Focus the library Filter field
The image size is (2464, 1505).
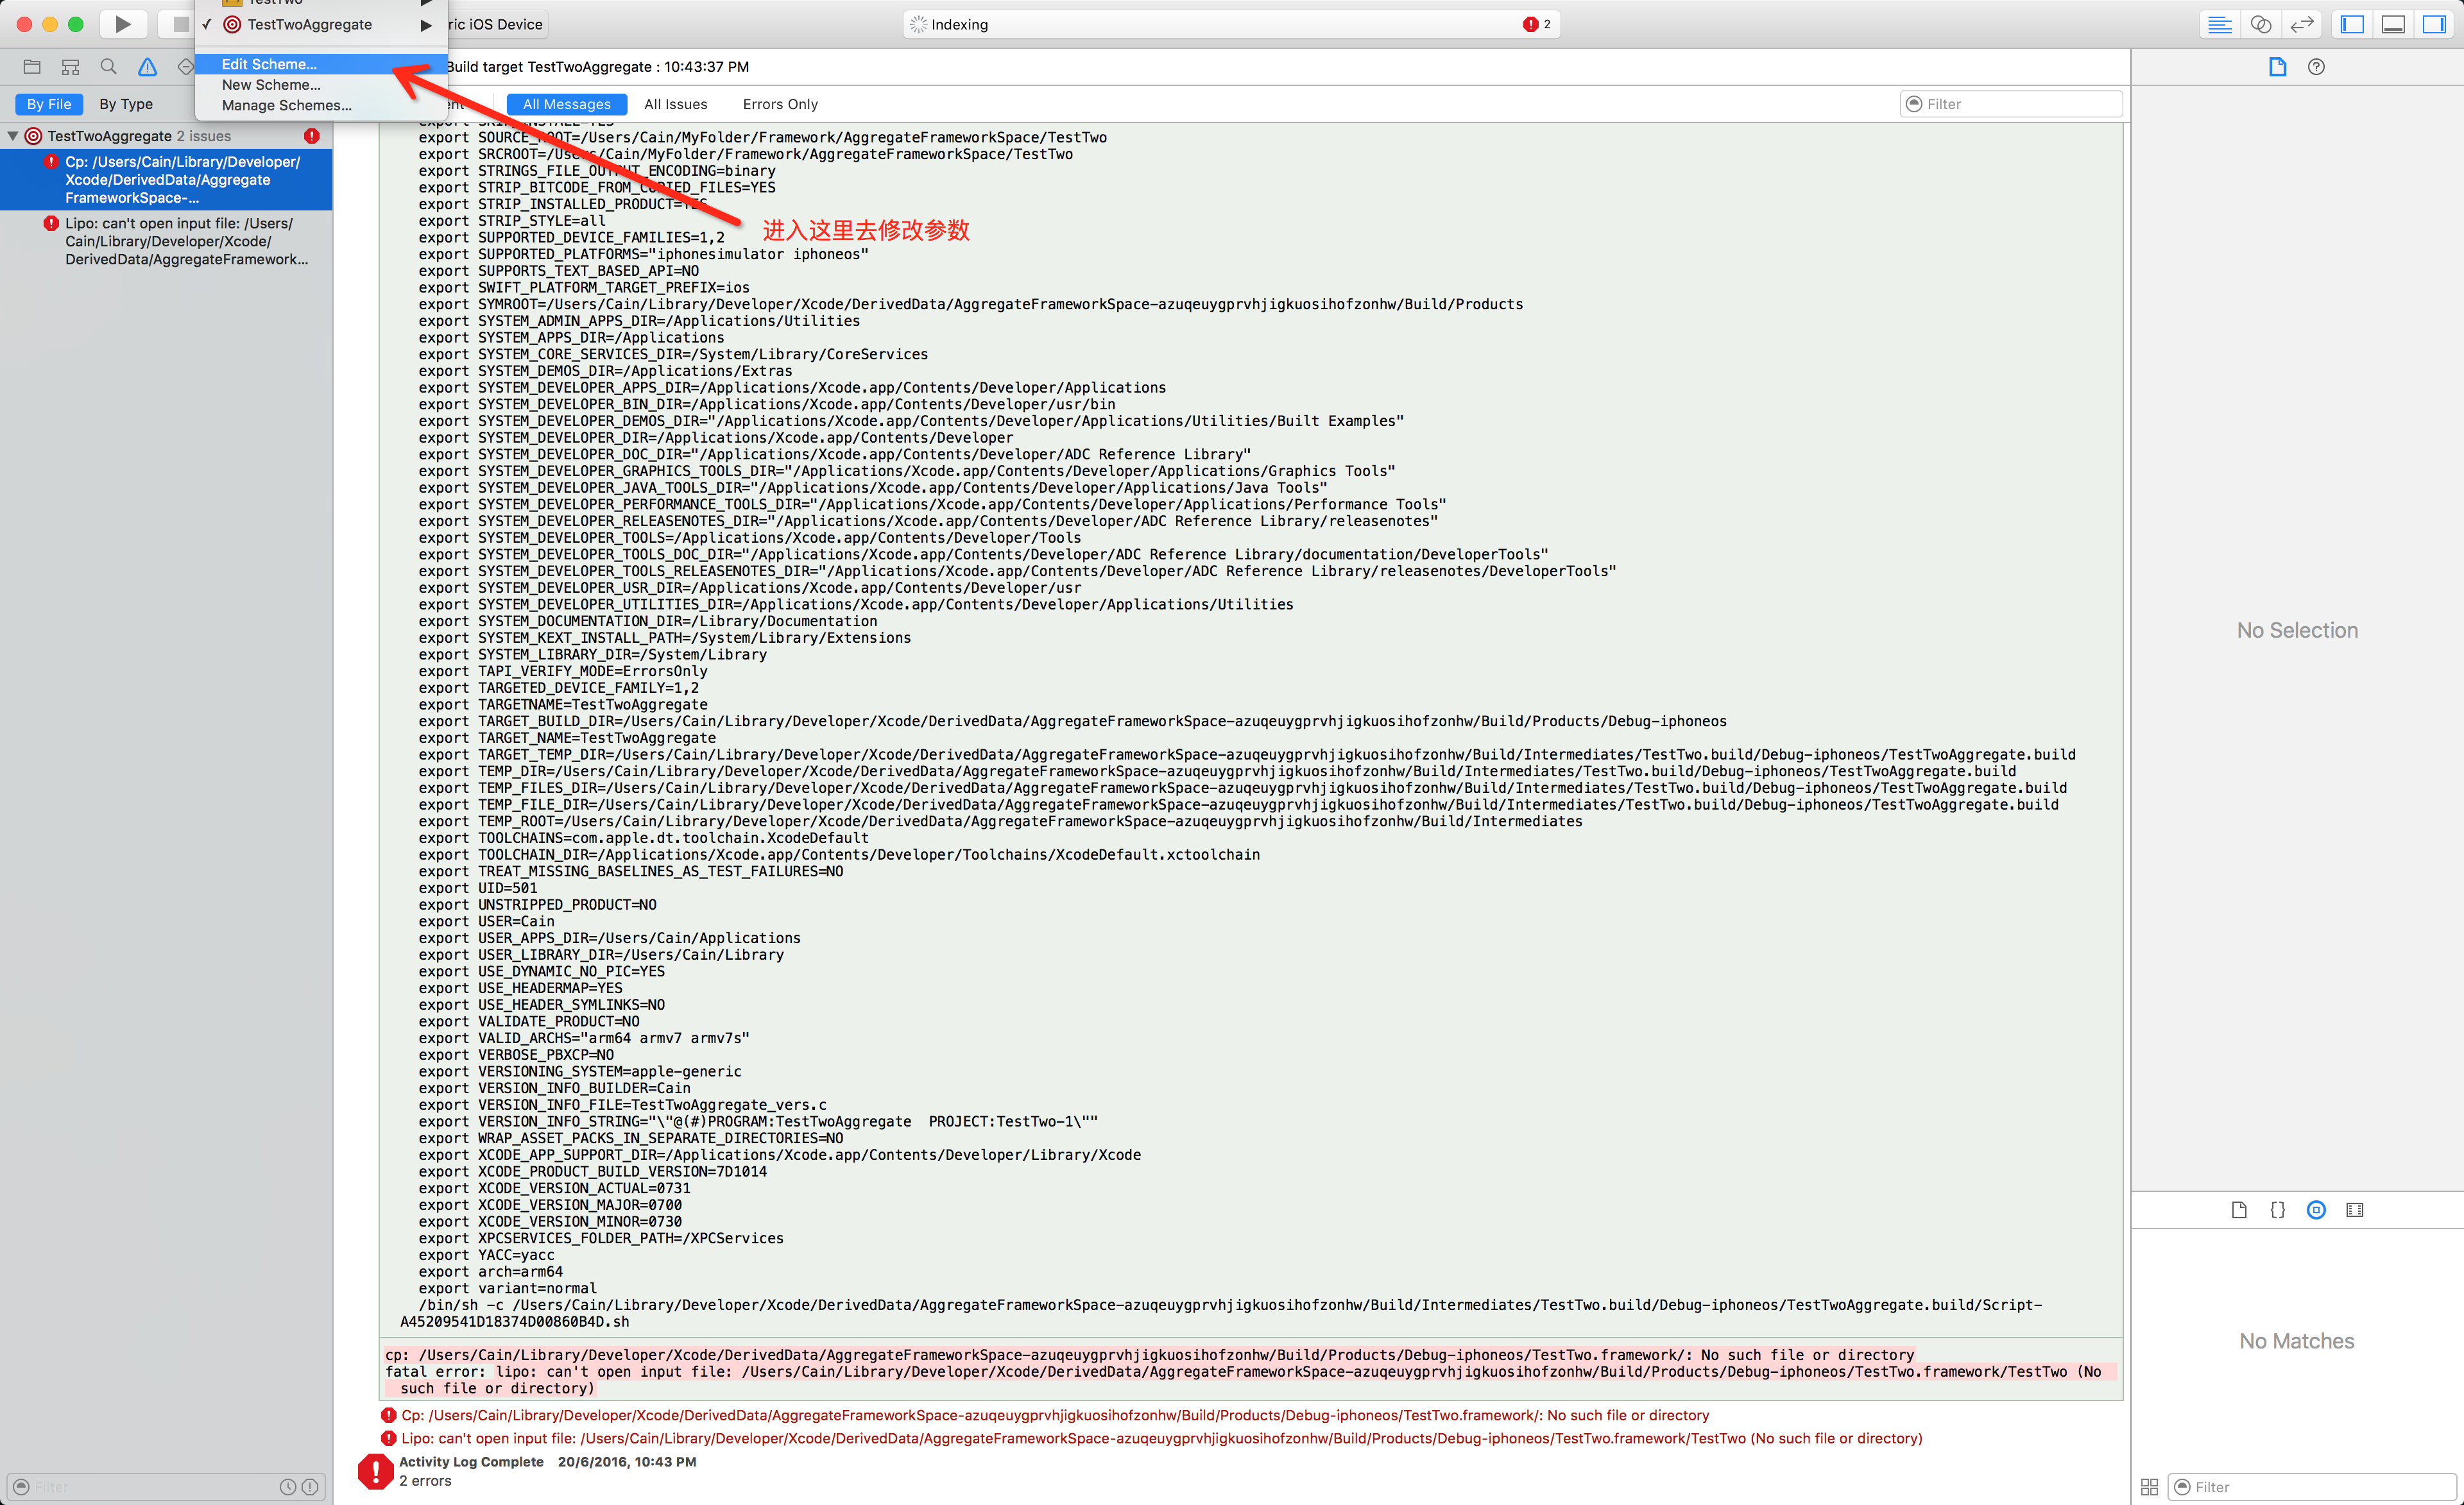coord(2312,1487)
